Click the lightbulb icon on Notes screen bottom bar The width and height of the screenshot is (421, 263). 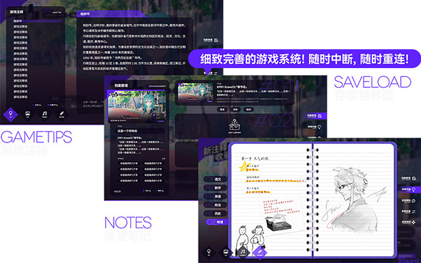tap(209, 252)
